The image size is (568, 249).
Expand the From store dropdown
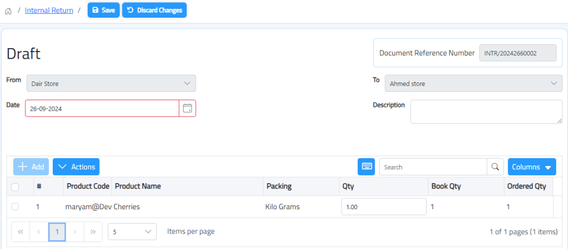(111, 84)
